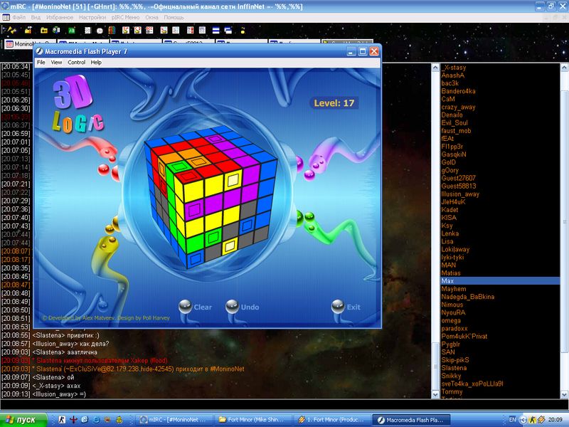Image resolution: width=569 pixels, height=427 pixels.
Task: Click the Clear button in 3D Logic
Action: [196, 307]
